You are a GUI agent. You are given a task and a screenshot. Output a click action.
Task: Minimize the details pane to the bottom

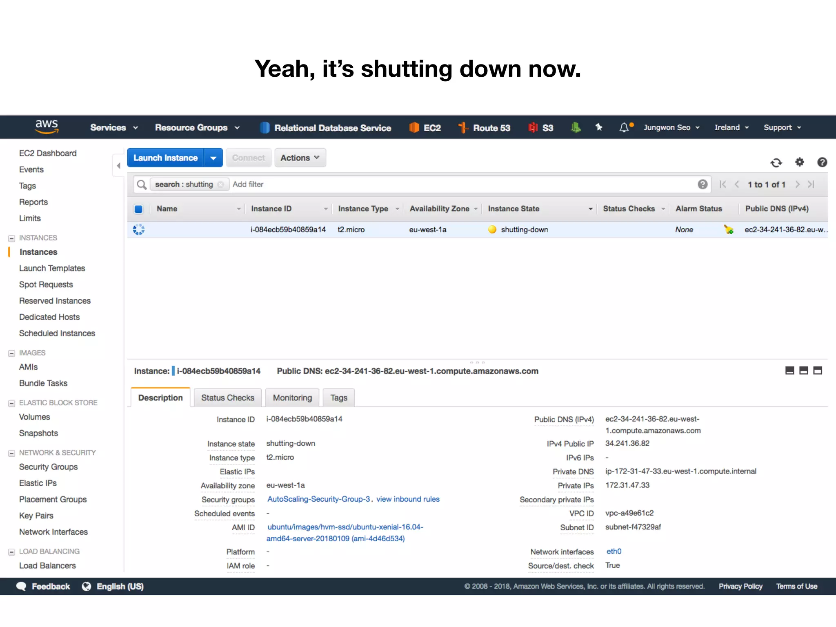(790, 371)
